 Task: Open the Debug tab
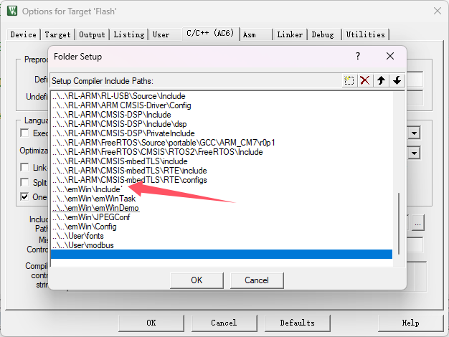[323, 34]
